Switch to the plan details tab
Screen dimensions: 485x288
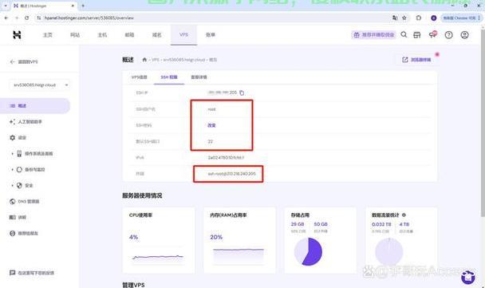199,77
